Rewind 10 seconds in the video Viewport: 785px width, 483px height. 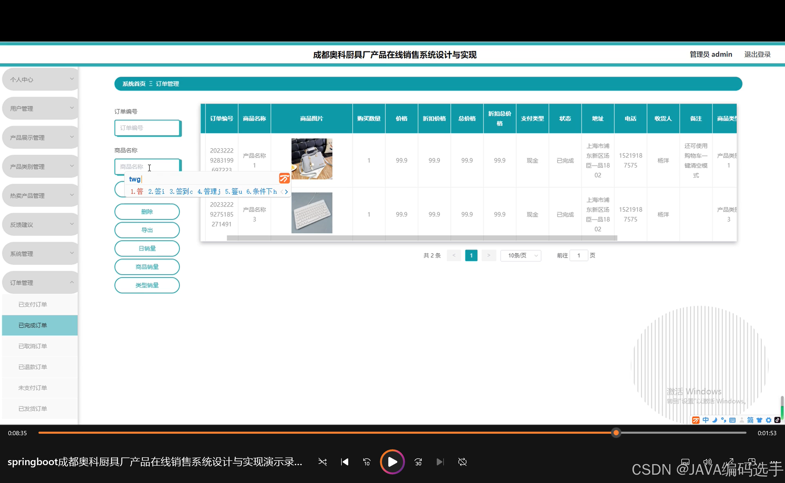point(367,462)
